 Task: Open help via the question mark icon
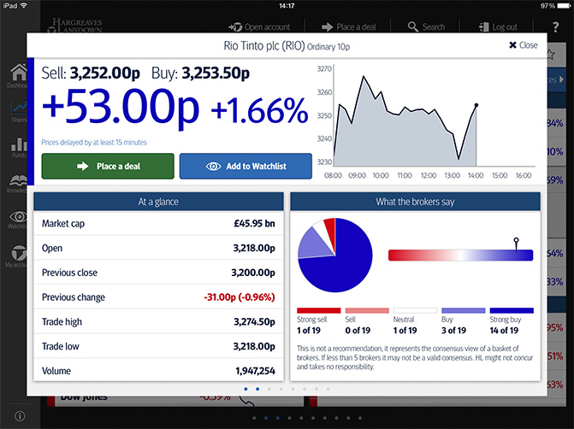555,26
